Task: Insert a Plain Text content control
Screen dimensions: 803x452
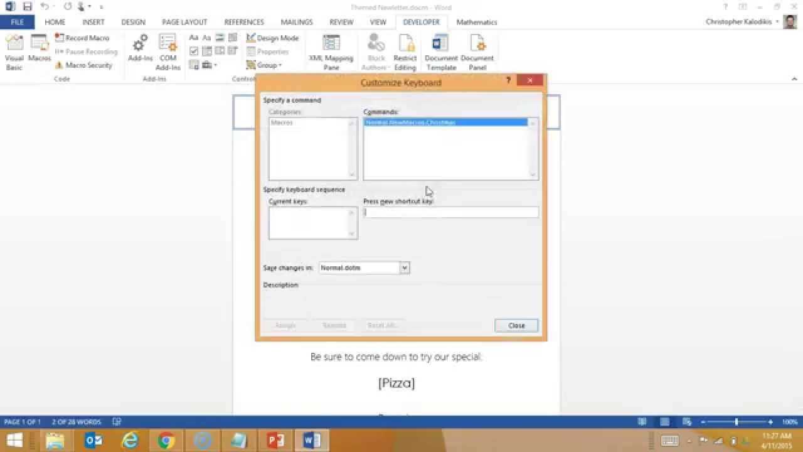Action: click(x=206, y=38)
